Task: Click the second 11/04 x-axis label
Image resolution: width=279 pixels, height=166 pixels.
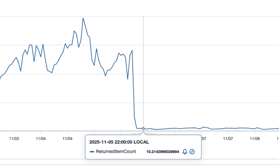Action: (x=67, y=138)
